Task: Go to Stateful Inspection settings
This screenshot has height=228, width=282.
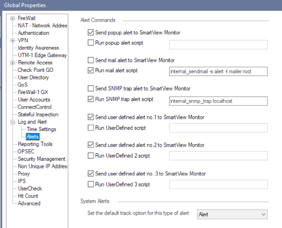Action: (38, 114)
